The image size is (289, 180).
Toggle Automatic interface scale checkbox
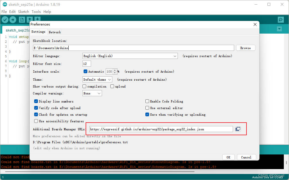pos(86,71)
